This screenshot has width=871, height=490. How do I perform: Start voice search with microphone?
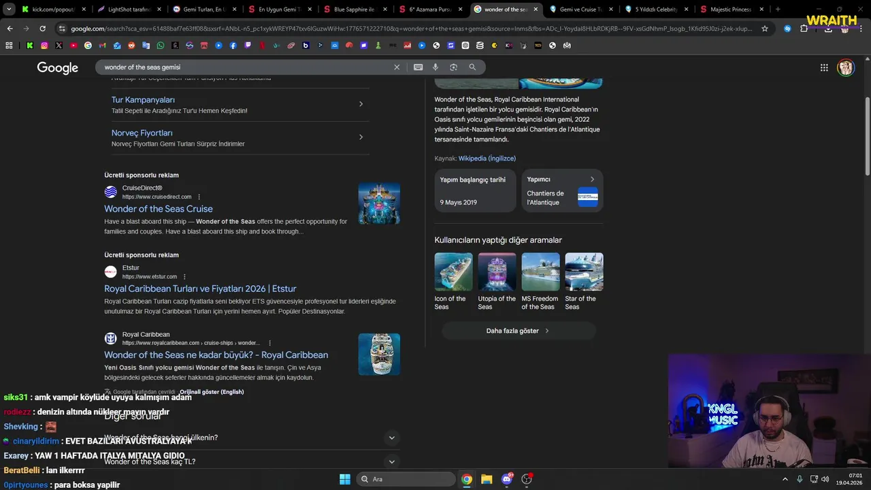pyautogui.click(x=435, y=67)
